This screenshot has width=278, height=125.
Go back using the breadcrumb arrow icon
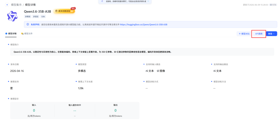pos(7,5)
